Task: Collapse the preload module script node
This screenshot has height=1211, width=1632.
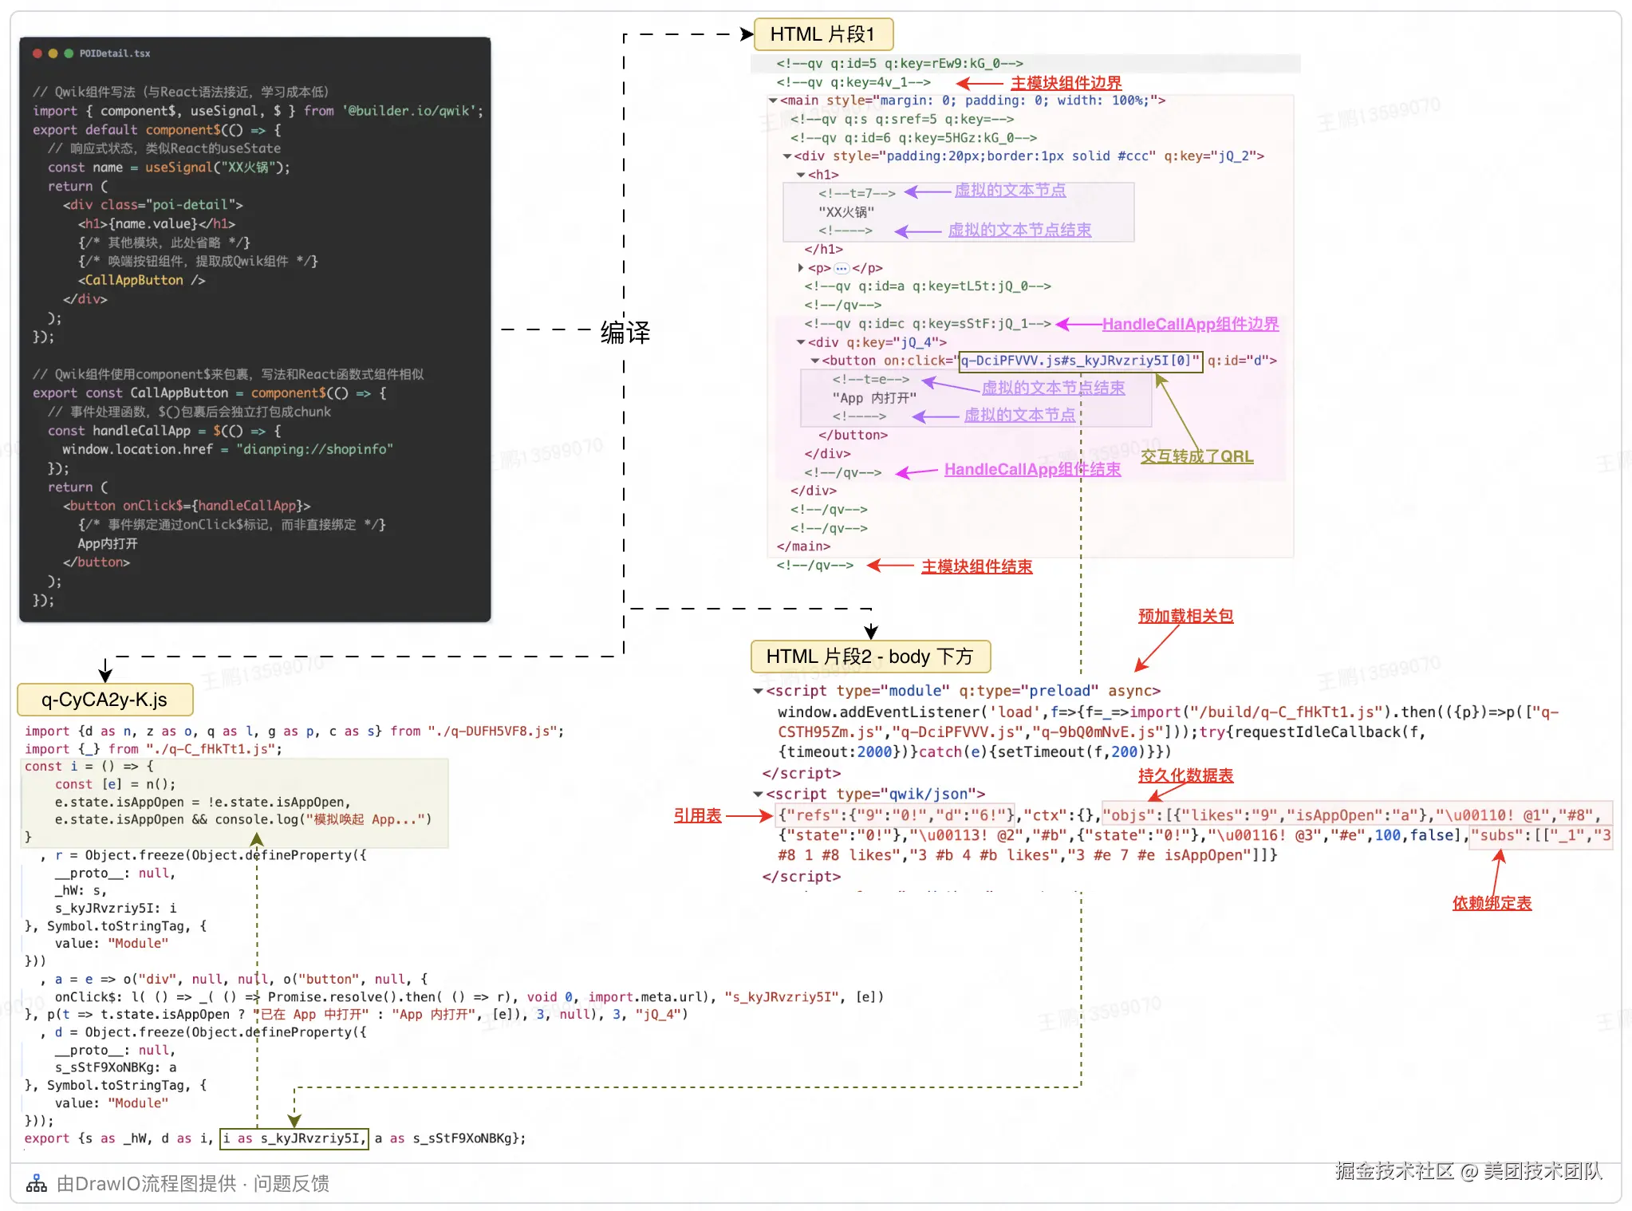Action: 758,691
